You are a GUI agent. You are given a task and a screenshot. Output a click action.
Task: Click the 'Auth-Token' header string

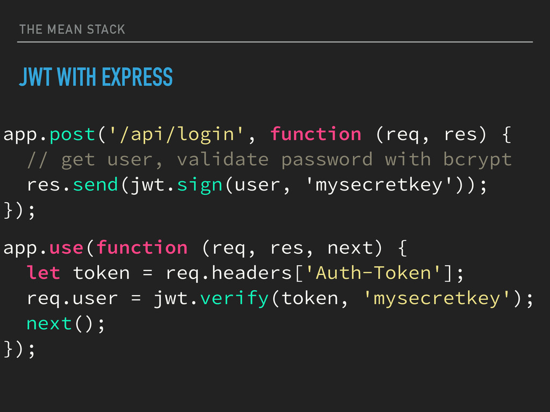(373, 273)
